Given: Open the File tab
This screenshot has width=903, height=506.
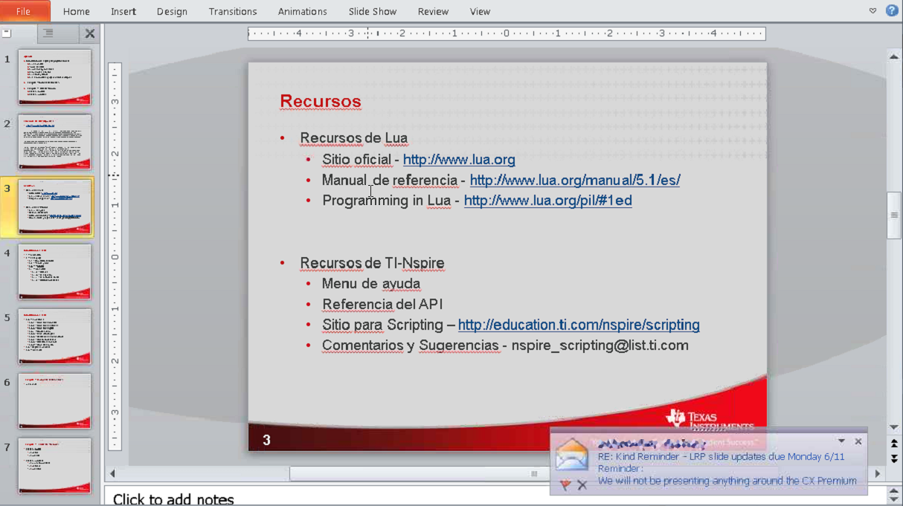Looking at the screenshot, I should pyautogui.click(x=25, y=11).
